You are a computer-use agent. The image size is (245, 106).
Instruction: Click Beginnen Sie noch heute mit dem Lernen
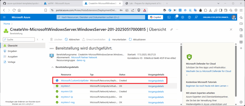(207, 86)
